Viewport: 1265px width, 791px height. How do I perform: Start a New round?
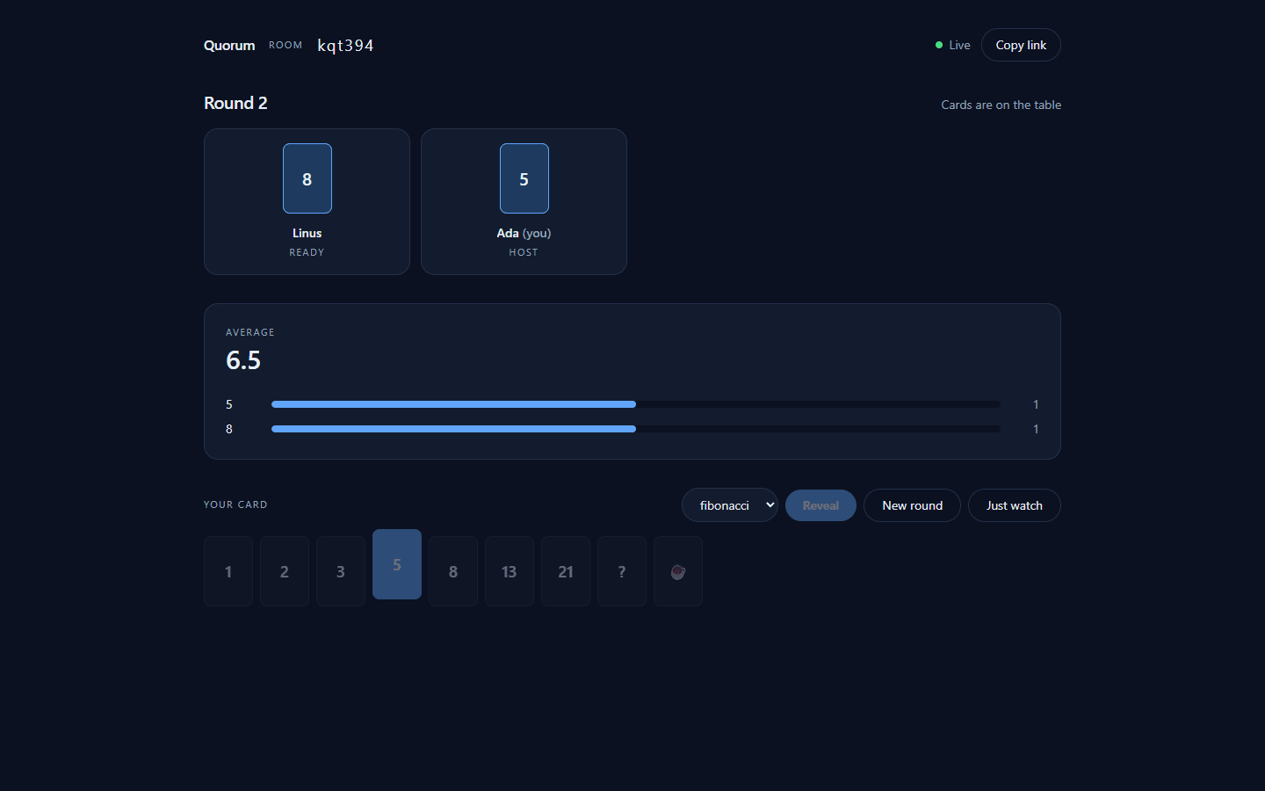point(912,505)
